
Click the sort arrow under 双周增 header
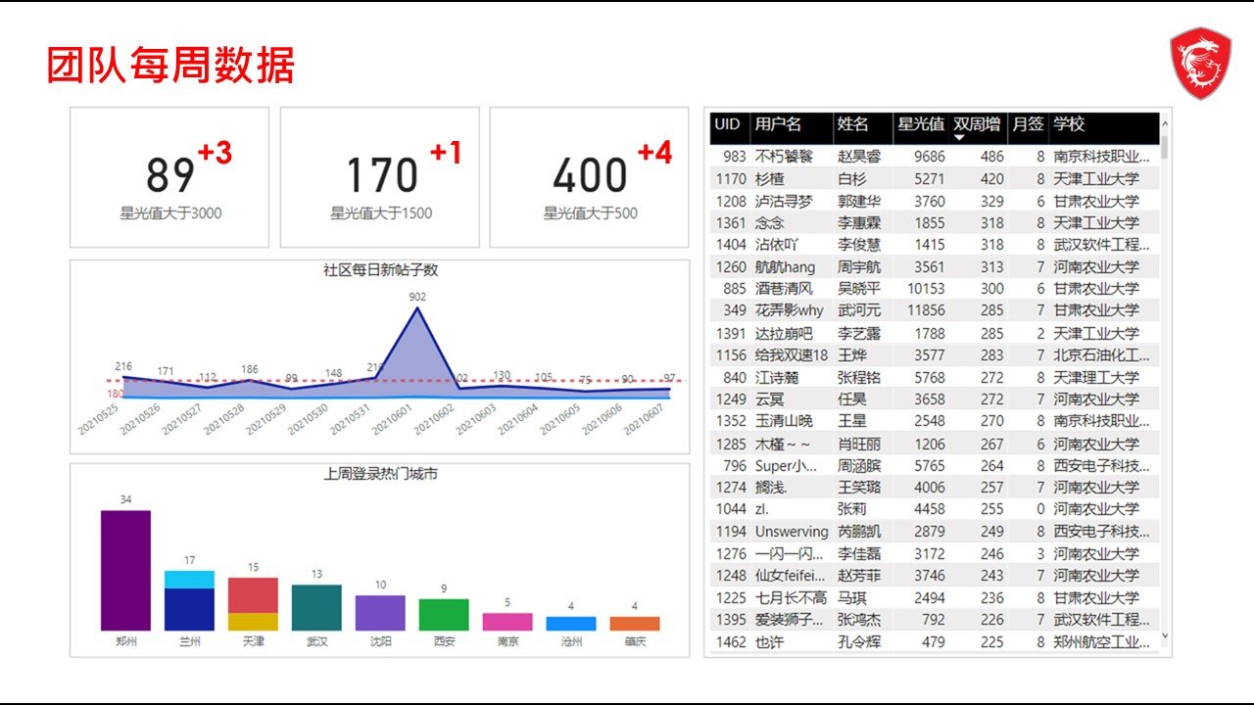[960, 138]
